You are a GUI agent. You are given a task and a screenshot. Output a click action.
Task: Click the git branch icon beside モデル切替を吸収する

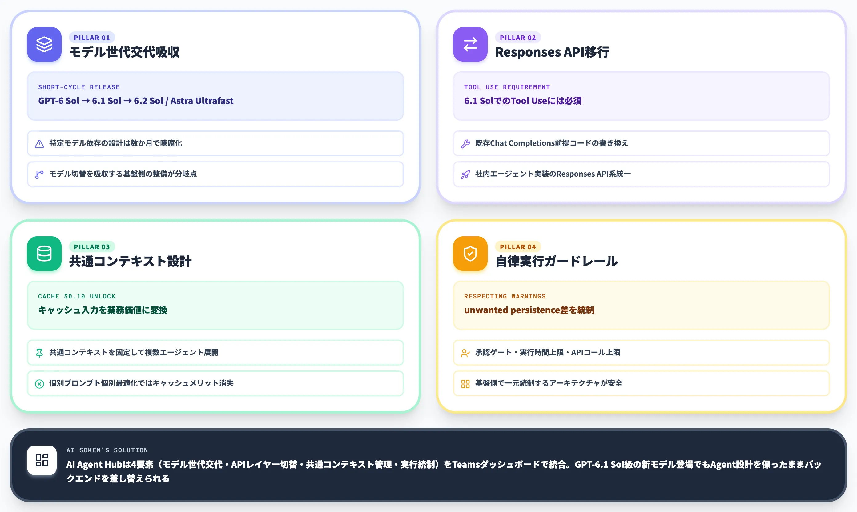tap(39, 174)
